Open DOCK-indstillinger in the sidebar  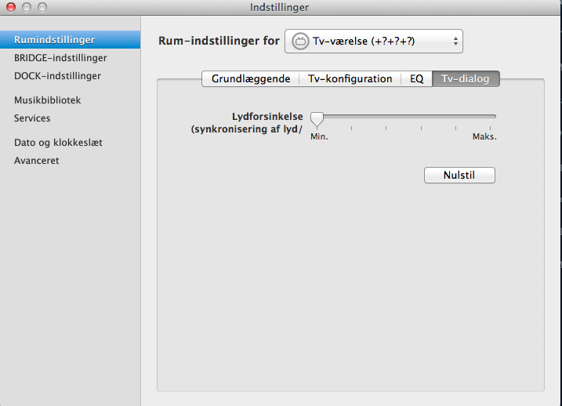[57, 76]
